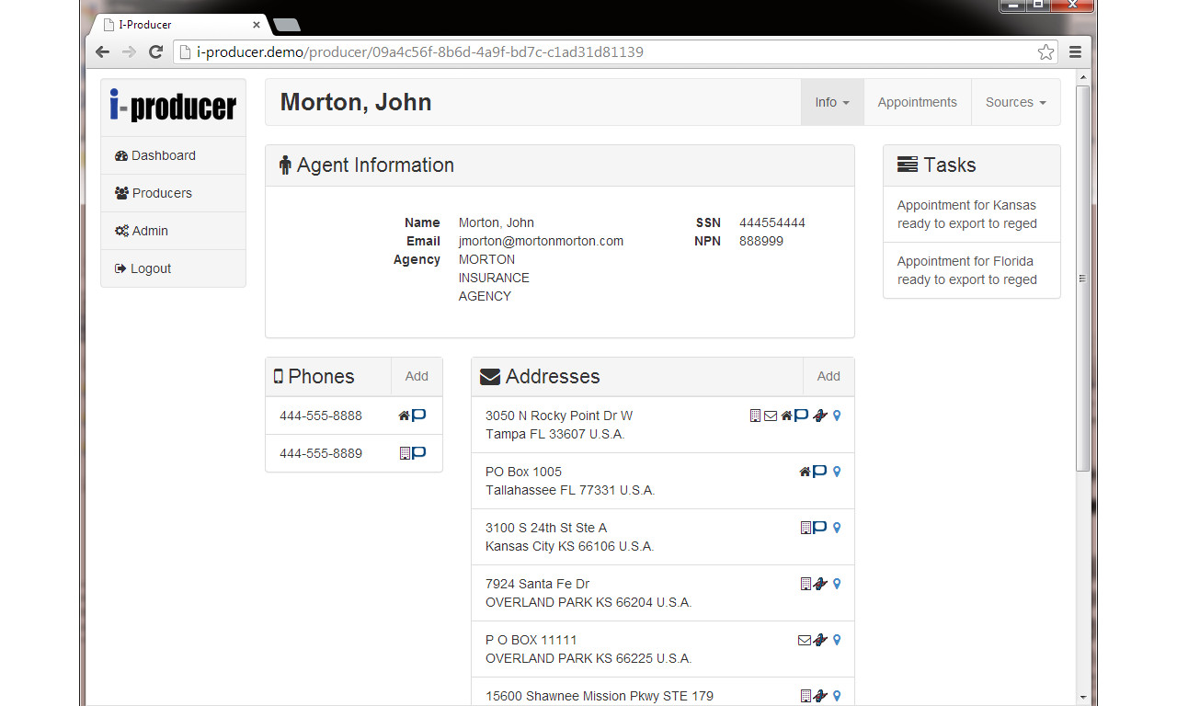
Task: Click the red-blue source icon on P O BOX 11111 row
Action: tap(820, 640)
